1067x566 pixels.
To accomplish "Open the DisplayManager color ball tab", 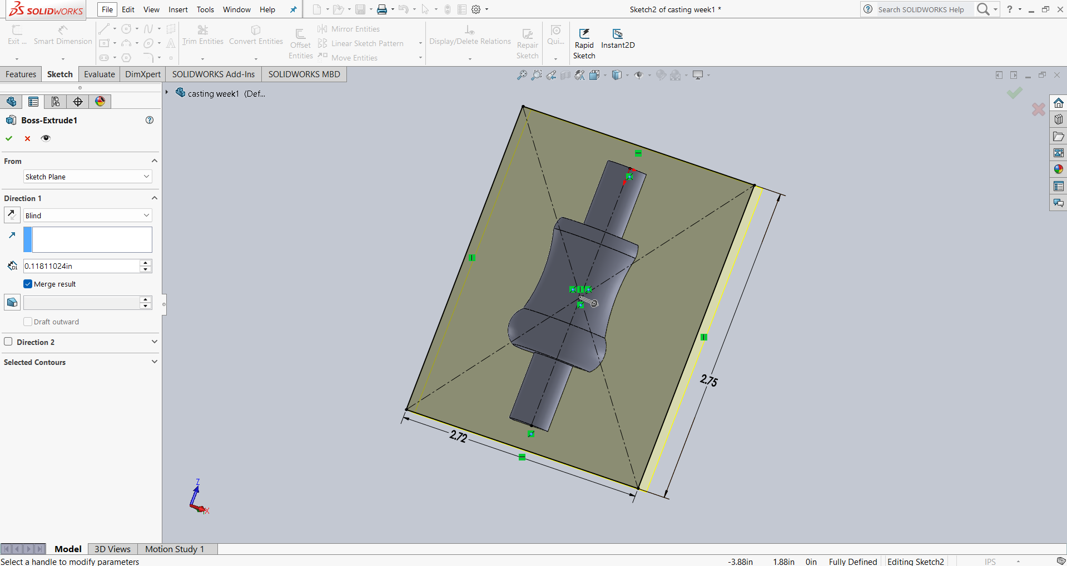I will [100, 102].
